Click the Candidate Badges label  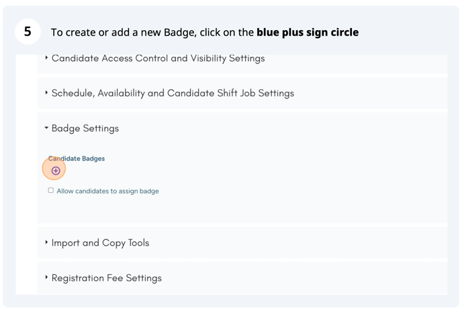click(77, 159)
